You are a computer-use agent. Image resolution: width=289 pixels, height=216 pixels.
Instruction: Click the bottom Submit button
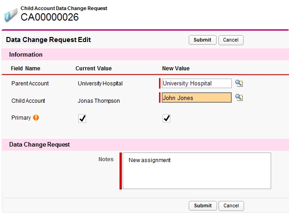point(202,205)
